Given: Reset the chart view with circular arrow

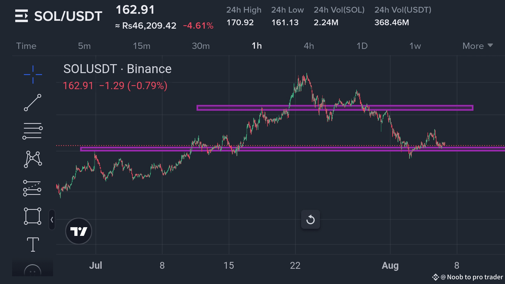Looking at the screenshot, I should click(310, 220).
